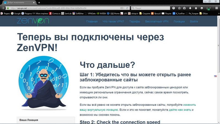Follow the изменить вашу виртуальную локацию link

99,110
